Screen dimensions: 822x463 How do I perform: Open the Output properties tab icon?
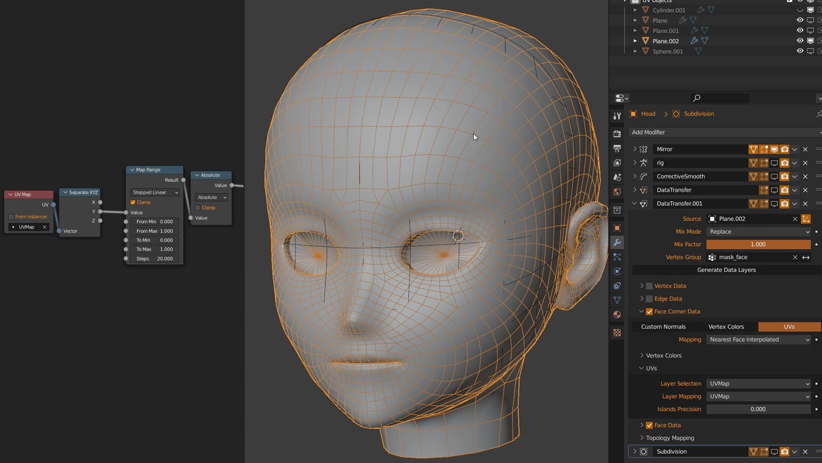tap(617, 148)
